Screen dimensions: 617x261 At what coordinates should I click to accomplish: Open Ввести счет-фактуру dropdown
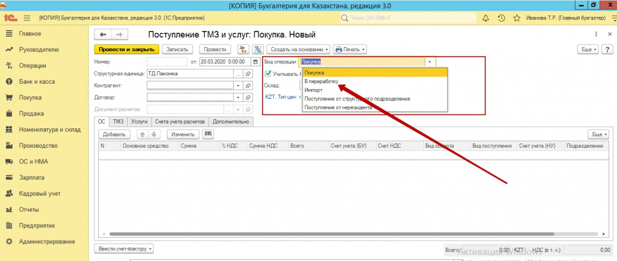(x=124, y=249)
